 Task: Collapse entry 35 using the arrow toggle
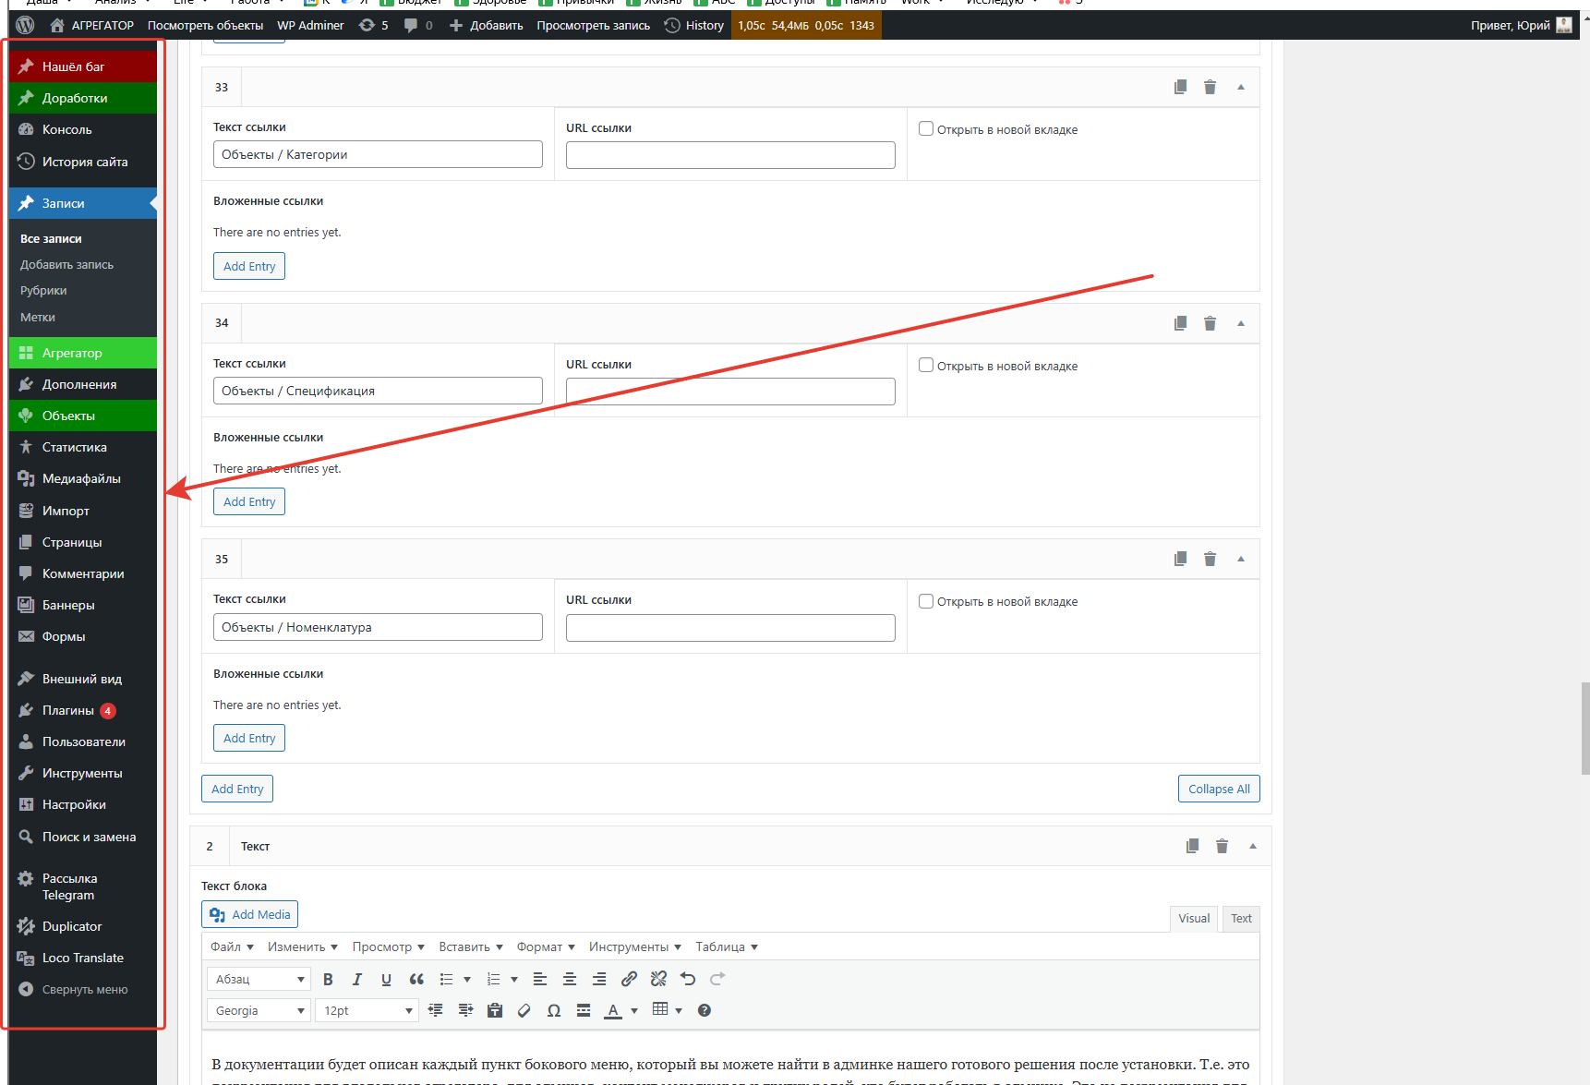point(1241,559)
